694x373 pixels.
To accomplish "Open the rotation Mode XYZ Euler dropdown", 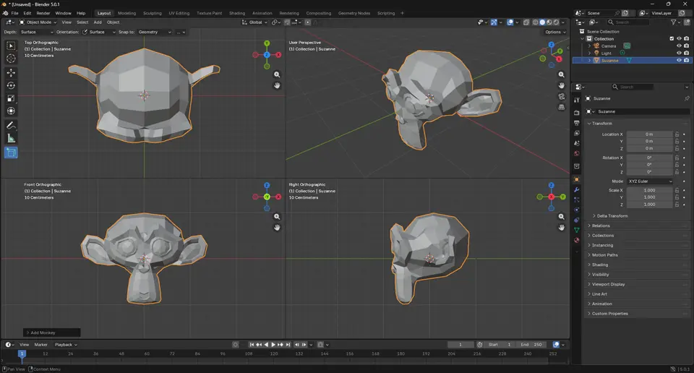I will (650, 181).
